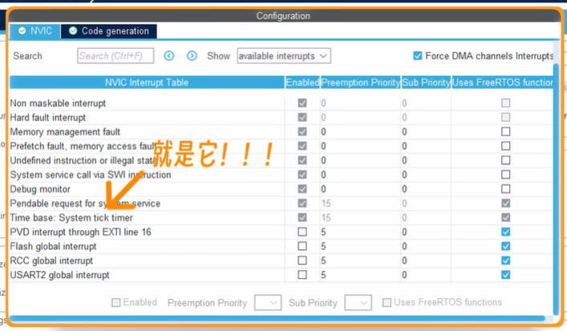Go to previous search result arrow
Image resolution: width=567 pixels, height=331 pixels.
[169, 55]
